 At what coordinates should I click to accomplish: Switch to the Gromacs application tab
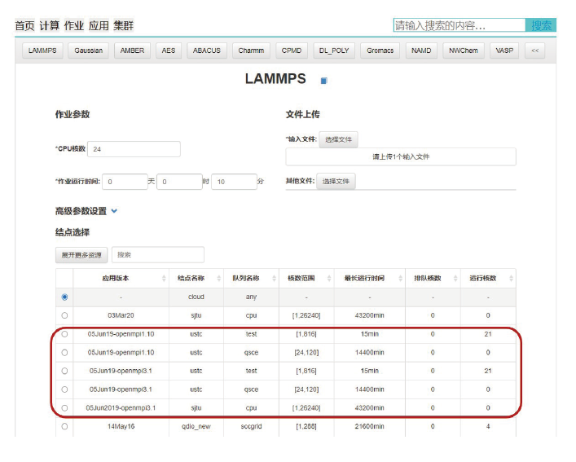pyautogui.click(x=380, y=51)
